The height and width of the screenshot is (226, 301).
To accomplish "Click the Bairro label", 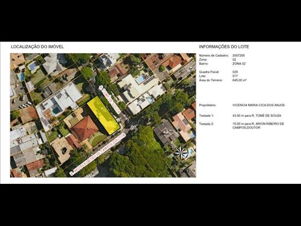I will coord(203,64).
